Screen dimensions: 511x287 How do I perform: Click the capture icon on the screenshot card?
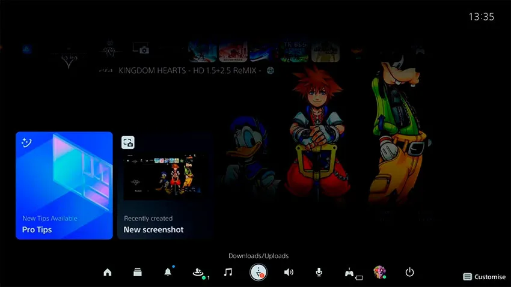coord(127,142)
